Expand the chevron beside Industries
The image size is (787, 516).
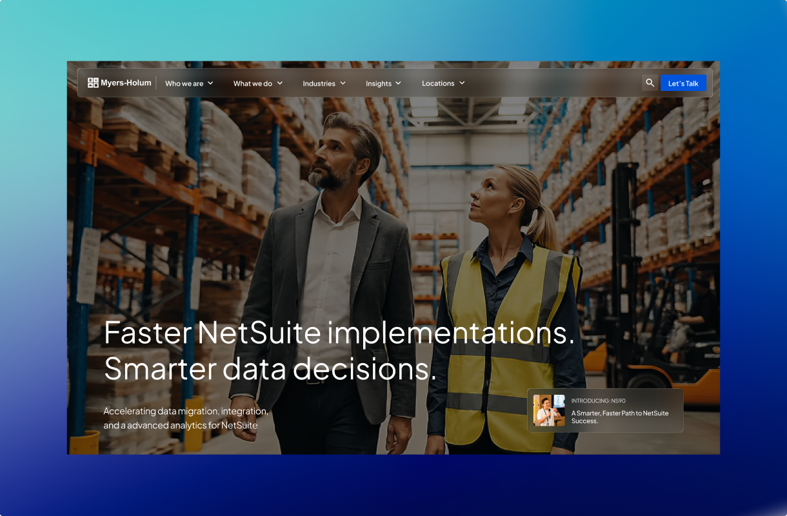point(343,83)
